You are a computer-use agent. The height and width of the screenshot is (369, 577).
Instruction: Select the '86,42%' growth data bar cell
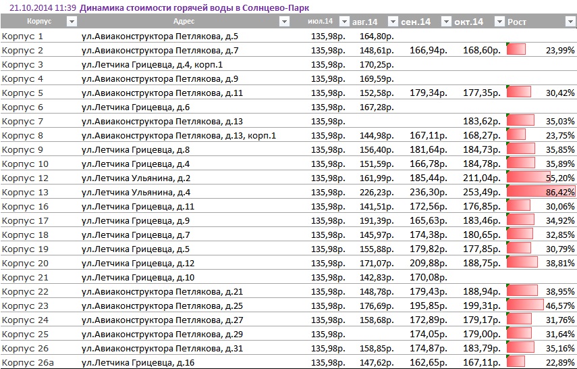point(541,192)
